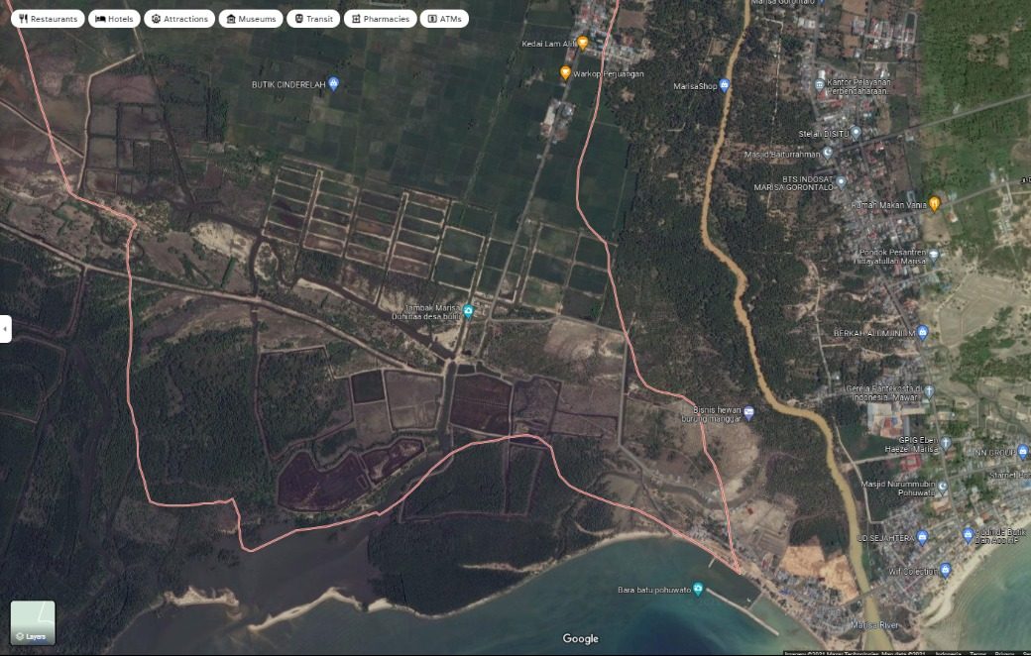Select the Tambak Marisa camera marker
1031x656 pixels.
coord(469,312)
